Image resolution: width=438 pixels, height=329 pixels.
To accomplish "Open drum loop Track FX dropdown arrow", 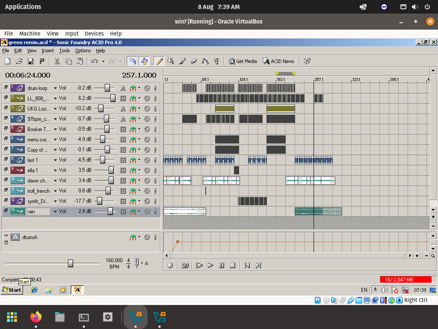I will [139, 88].
